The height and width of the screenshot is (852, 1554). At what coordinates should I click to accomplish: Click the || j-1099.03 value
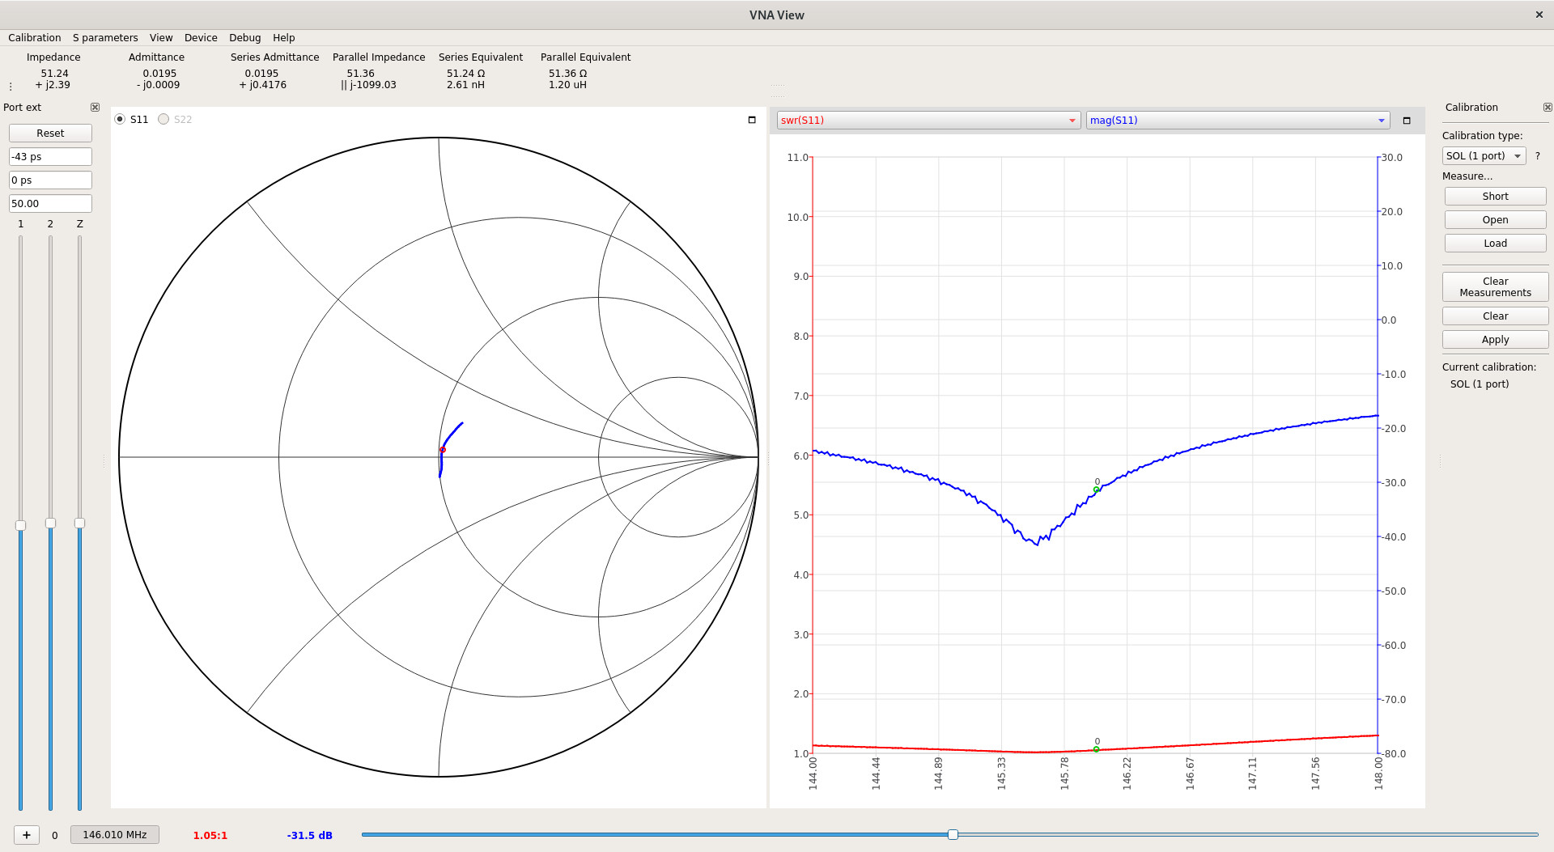tap(368, 85)
